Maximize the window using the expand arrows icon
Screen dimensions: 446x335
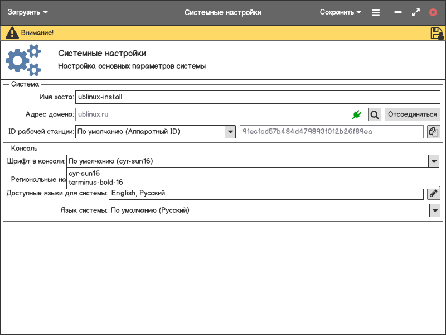pos(415,12)
